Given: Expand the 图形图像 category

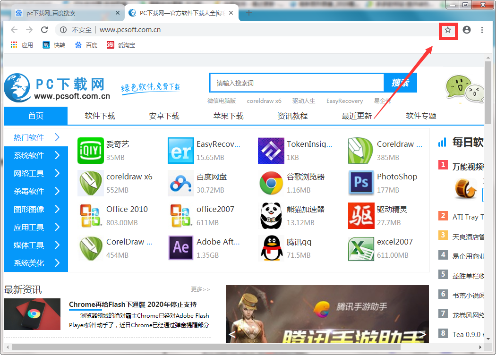Looking at the screenshot, I should (36, 209).
